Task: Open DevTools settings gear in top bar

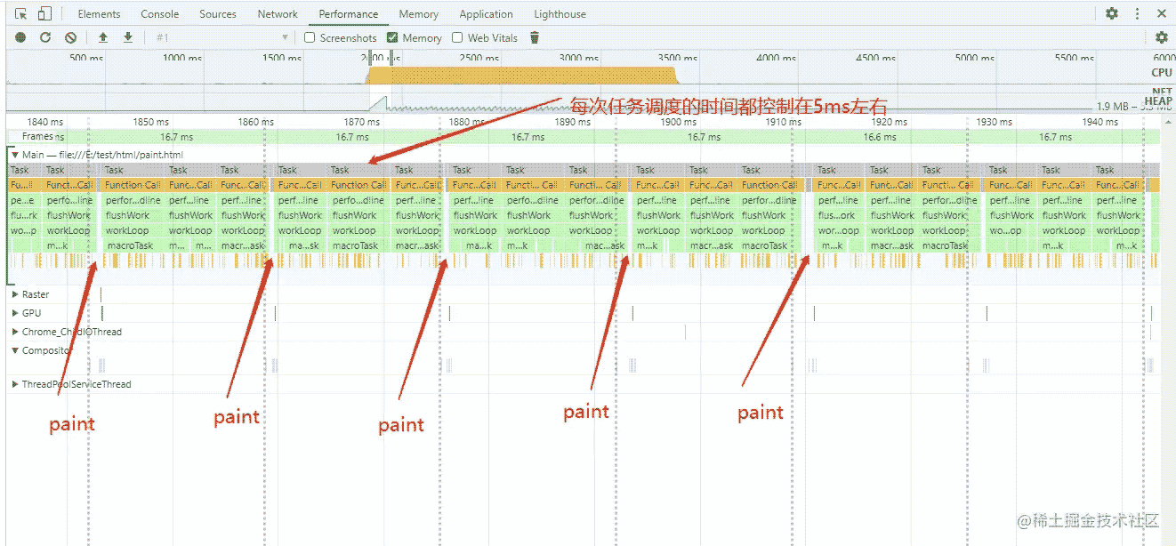Action: click(x=1112, y=14)
